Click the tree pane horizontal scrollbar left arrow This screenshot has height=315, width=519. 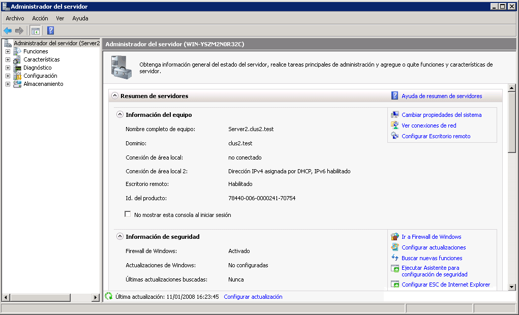[6, 297]
